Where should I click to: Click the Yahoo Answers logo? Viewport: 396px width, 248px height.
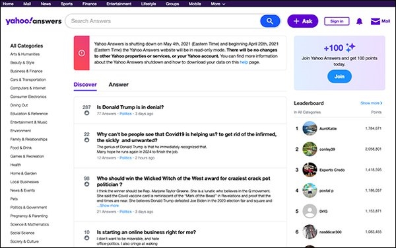pyautogui.click(x=34, y=21)
